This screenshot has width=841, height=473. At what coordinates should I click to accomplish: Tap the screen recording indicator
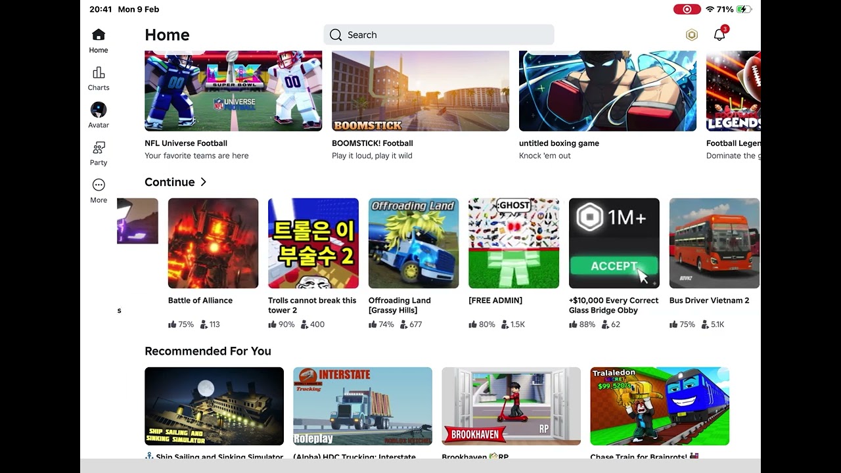point(687,9)
